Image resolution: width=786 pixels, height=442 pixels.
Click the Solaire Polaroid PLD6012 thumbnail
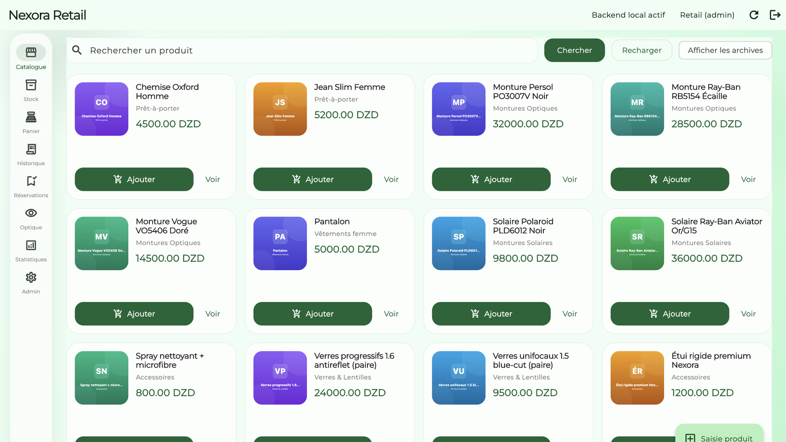(x=459, y=244)
